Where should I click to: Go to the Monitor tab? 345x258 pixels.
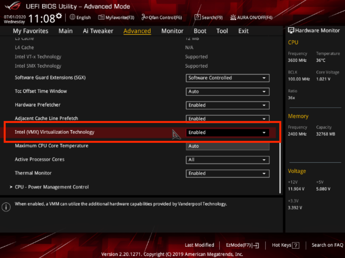172,31
